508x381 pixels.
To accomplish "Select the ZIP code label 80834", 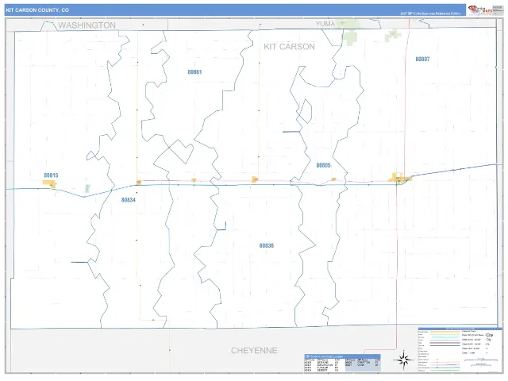I will click(x=129, y=200).
